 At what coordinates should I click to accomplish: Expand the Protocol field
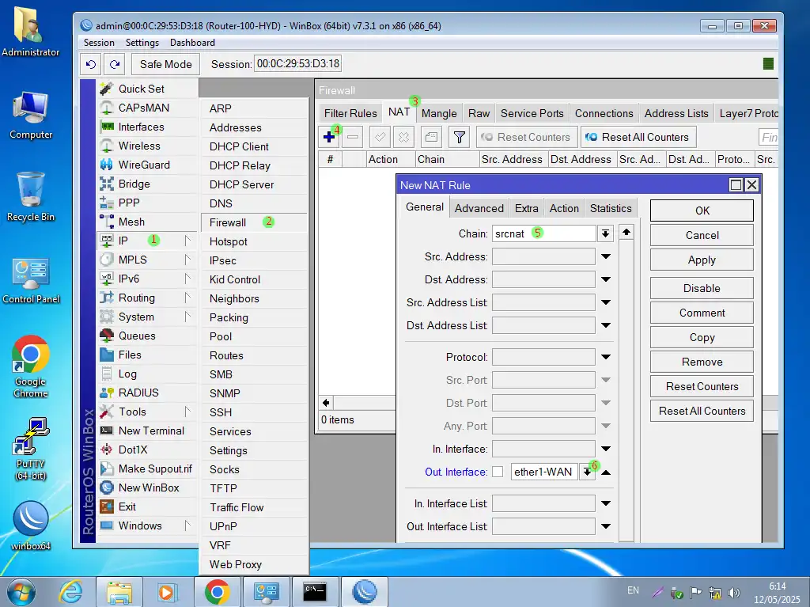606,357
